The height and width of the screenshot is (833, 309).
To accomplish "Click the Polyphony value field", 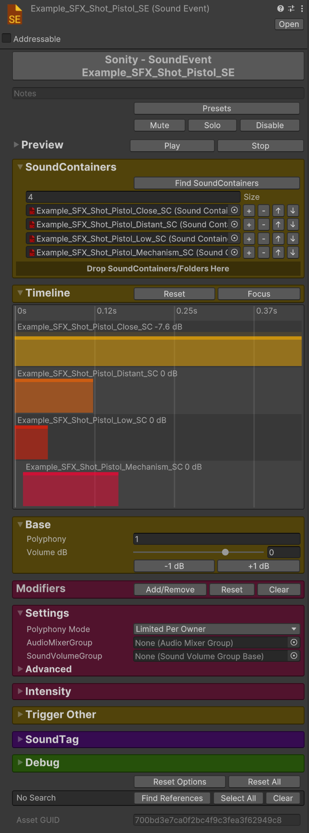I will [x=217, y=539].
